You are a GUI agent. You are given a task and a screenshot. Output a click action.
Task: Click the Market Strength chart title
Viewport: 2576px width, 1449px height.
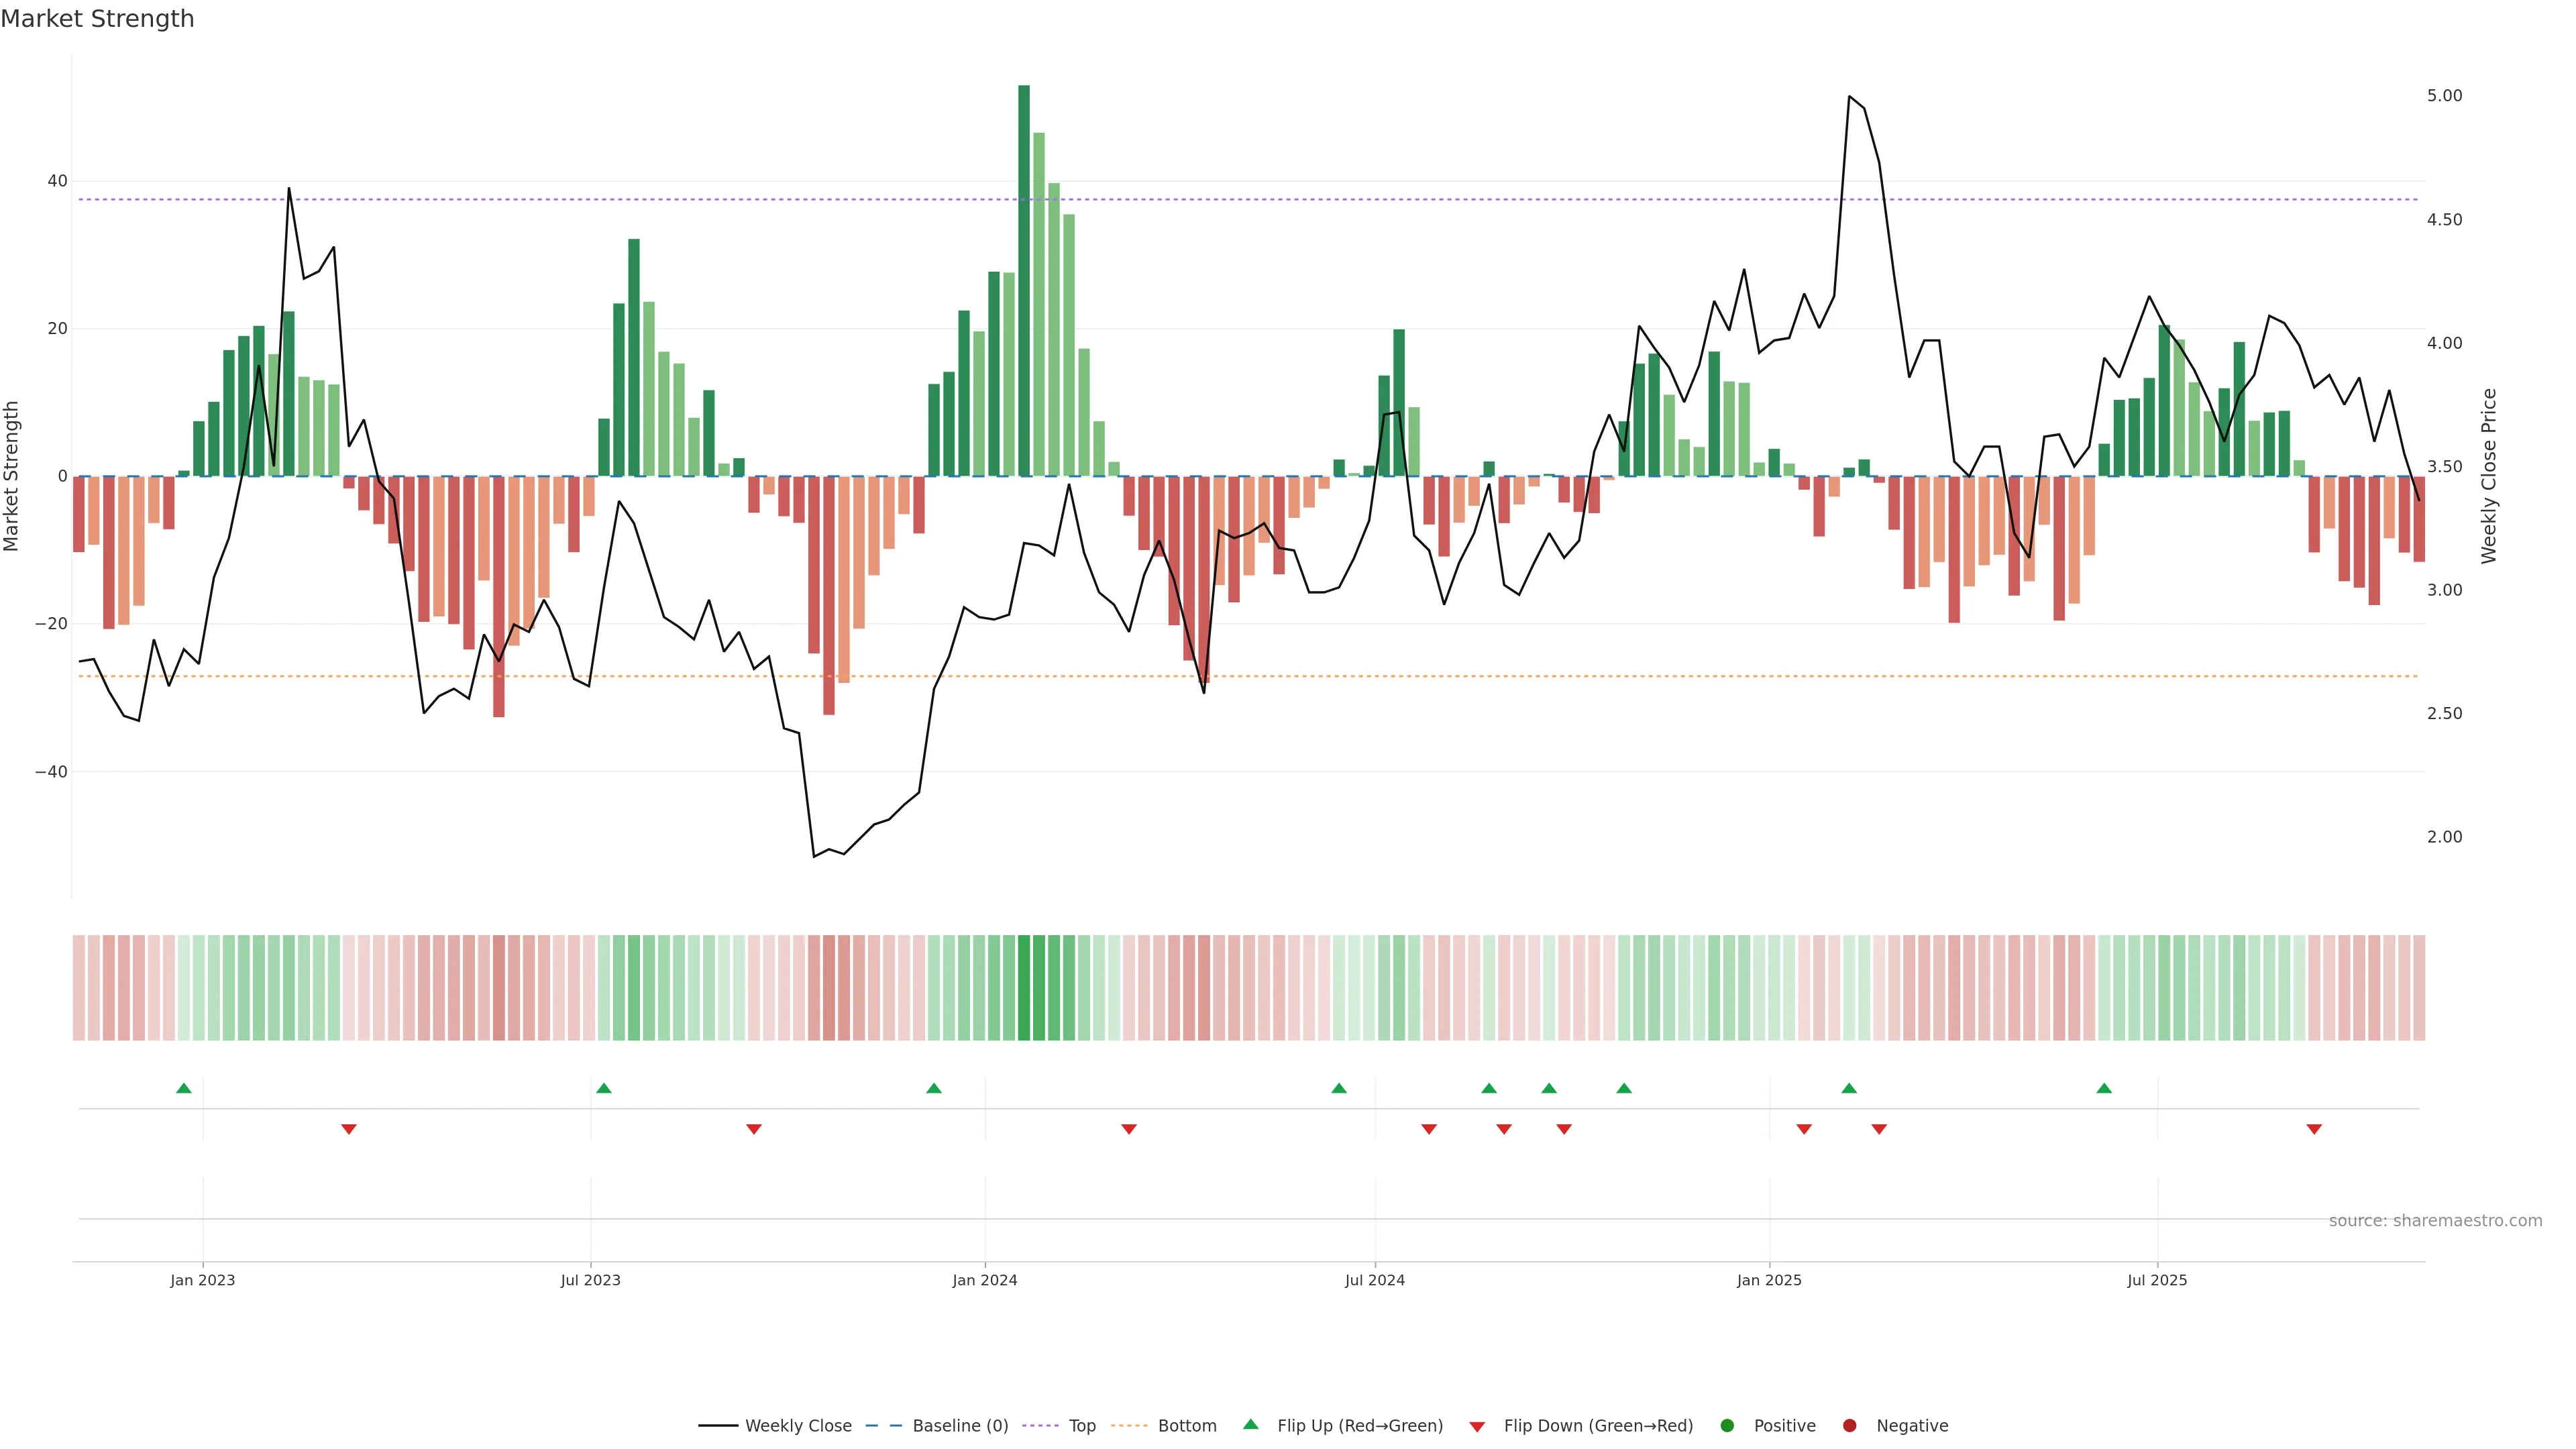point(97,19)
